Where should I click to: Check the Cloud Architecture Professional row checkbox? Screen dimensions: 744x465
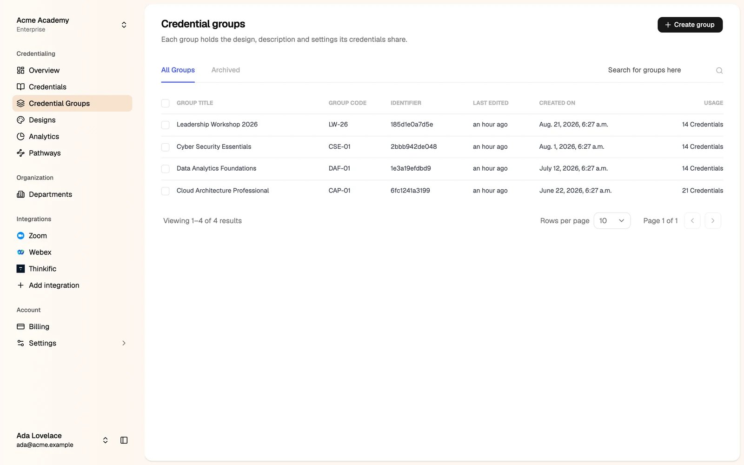click(x=165, y=191)
